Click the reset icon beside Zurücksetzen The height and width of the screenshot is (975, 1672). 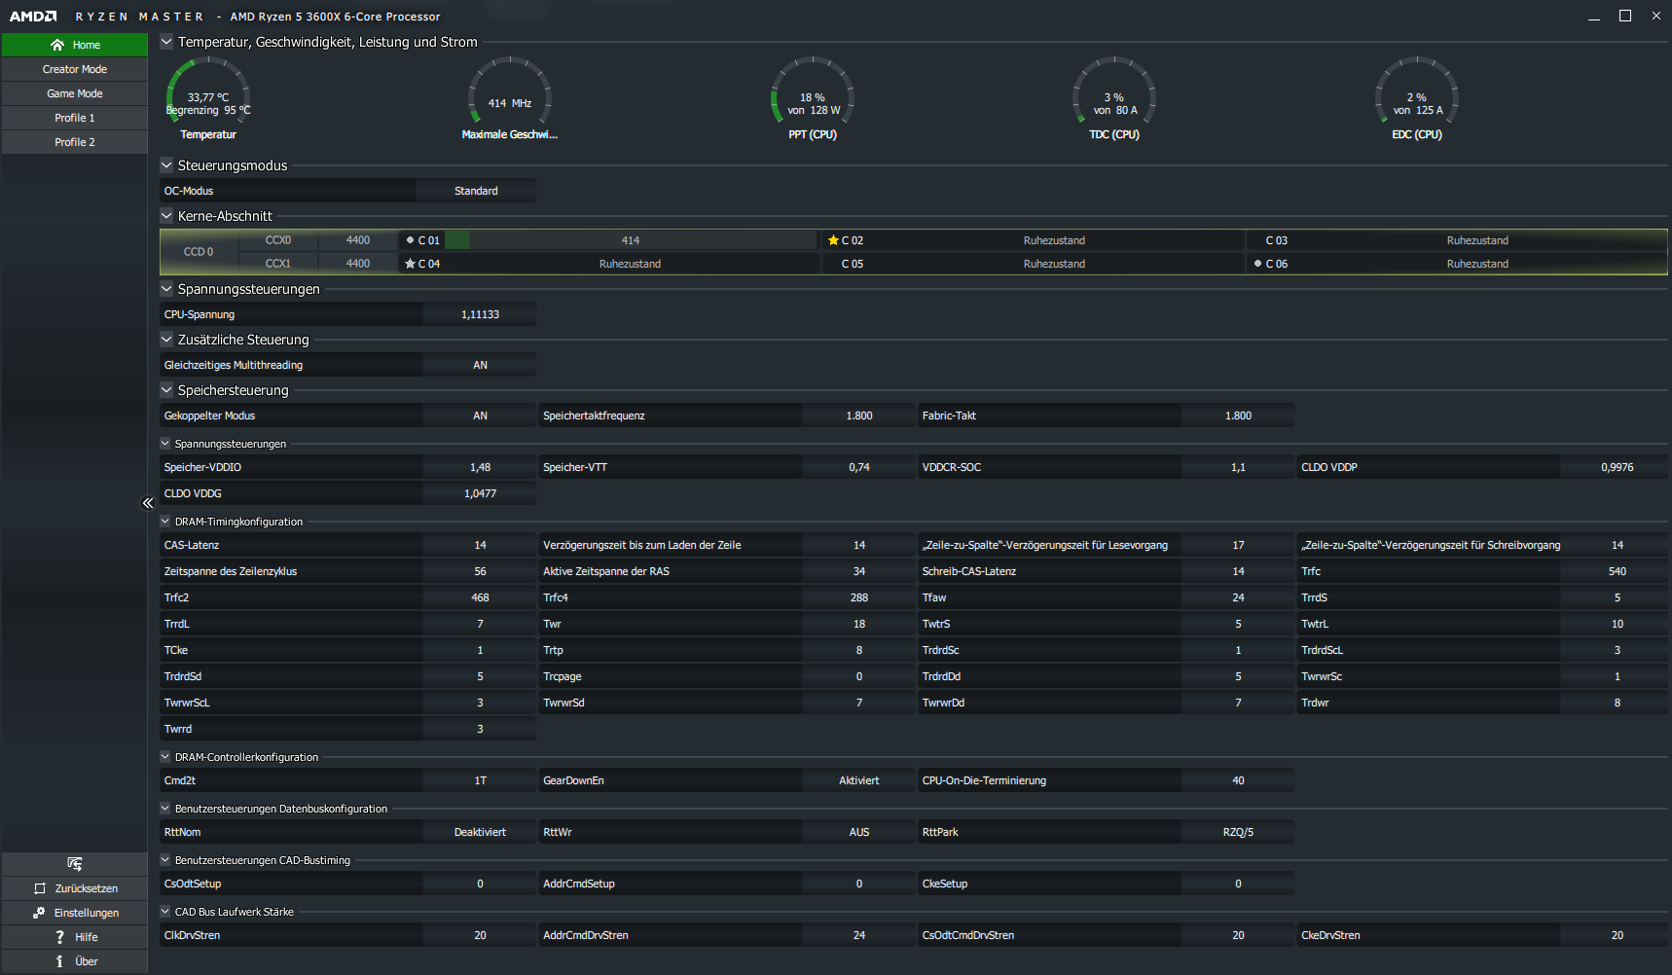(x=40, y=888)
